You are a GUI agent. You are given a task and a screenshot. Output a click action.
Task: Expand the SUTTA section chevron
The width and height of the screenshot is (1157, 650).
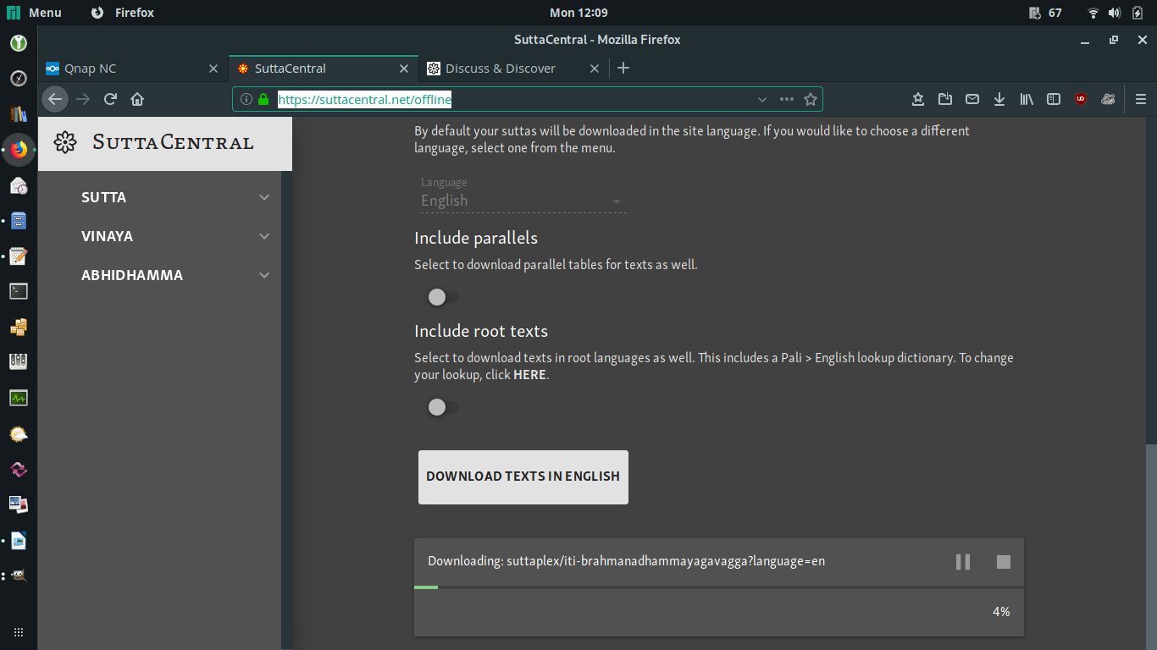point(264,197)
